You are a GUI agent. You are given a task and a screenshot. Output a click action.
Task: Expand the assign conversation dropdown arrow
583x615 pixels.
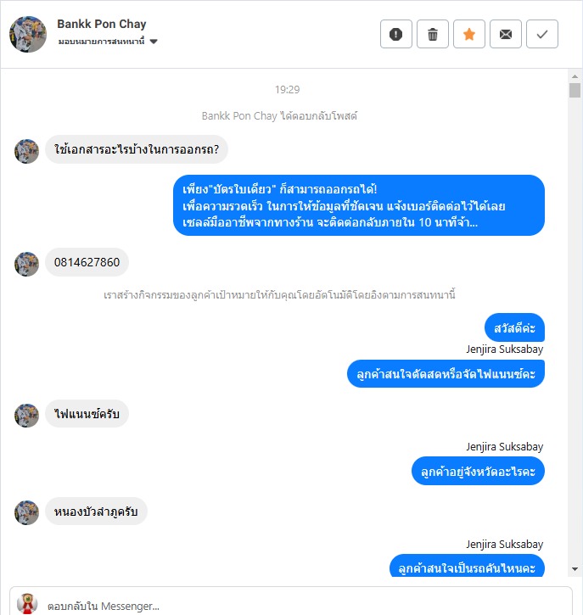pyautogui.click(x=154, y=42)
